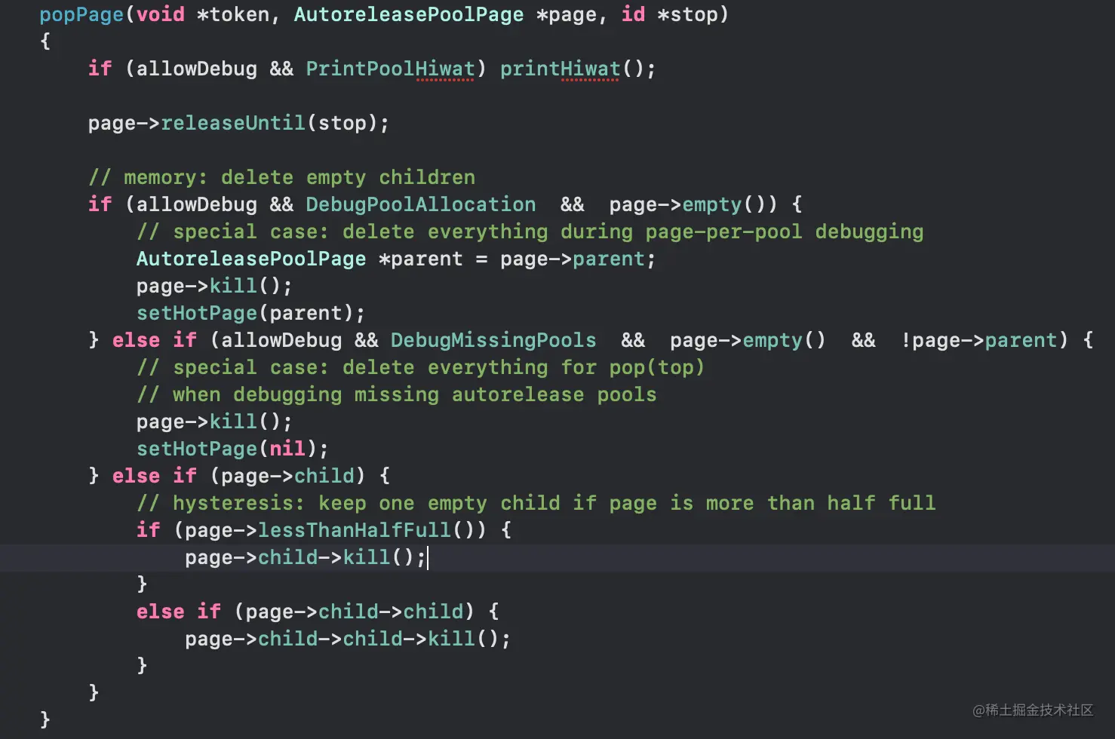This screenshot has height=739, width=1115.
Task: Click setHotPage(parent) call
Action: click(x=250, y=313)
